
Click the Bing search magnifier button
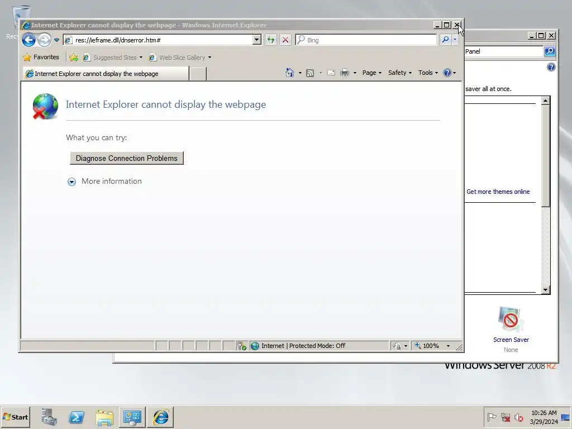coord(445,40)
